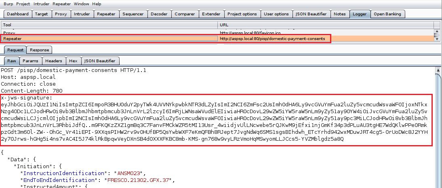Select the Logger tab
Viewport: 442px width, 188px height.
click(x=360, y=14)
